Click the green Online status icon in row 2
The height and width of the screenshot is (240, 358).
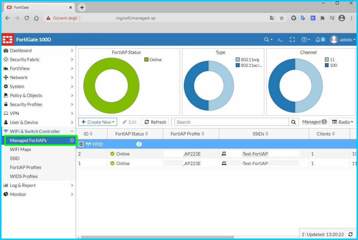click(x=112, y=154)
